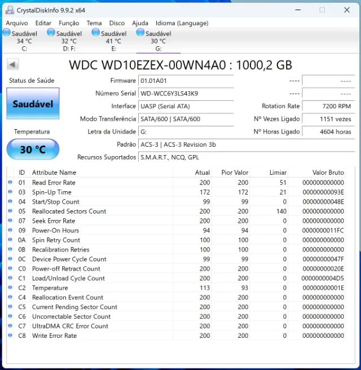
Task: Go to previous disk with back arrow
Action: coord(13,64)
